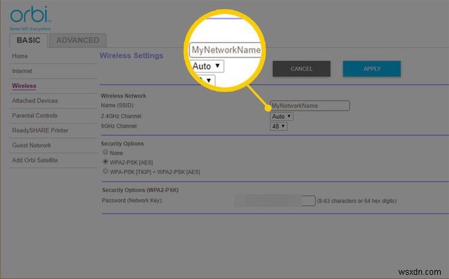Open the 5GHz Channel dropdown
This screenshot has height=279, width=449.
point(278,126)
